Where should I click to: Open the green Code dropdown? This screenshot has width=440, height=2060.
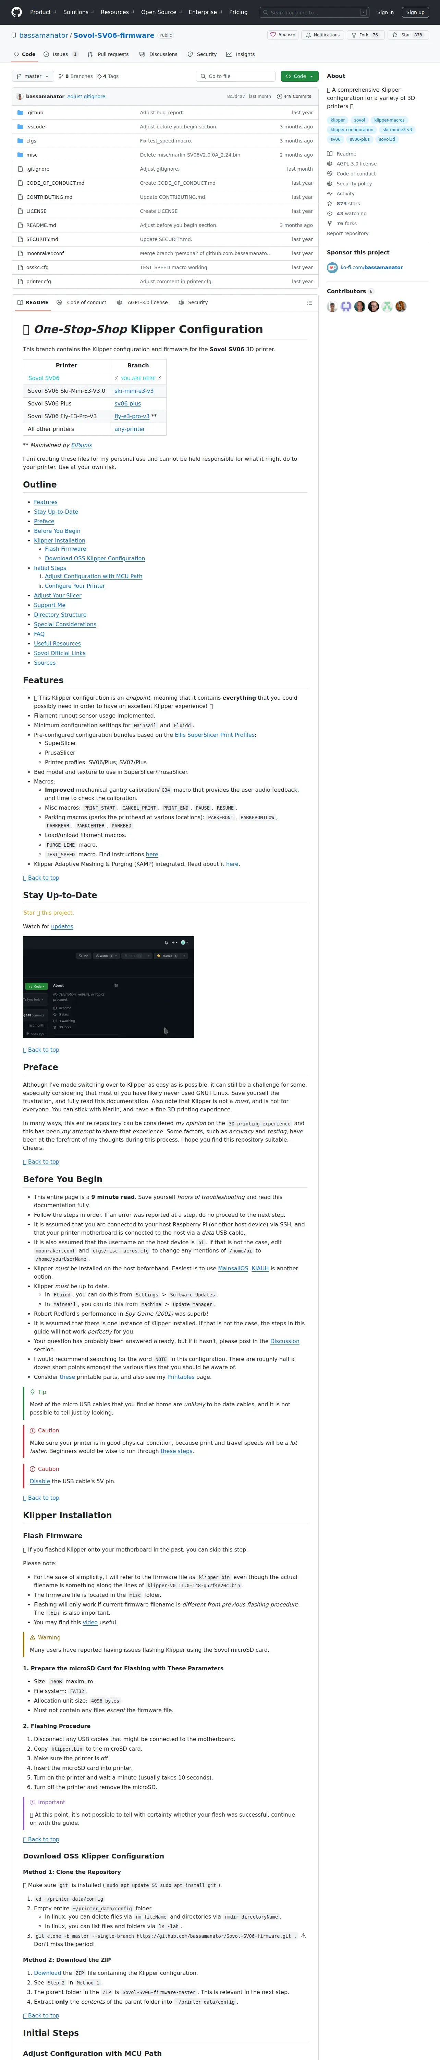tap(300, 76)
